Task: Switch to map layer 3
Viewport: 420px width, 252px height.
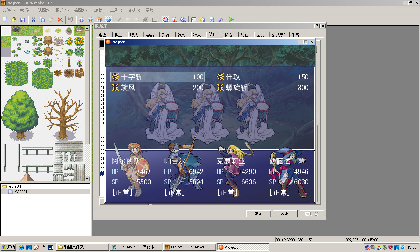Action: point(99,20)
